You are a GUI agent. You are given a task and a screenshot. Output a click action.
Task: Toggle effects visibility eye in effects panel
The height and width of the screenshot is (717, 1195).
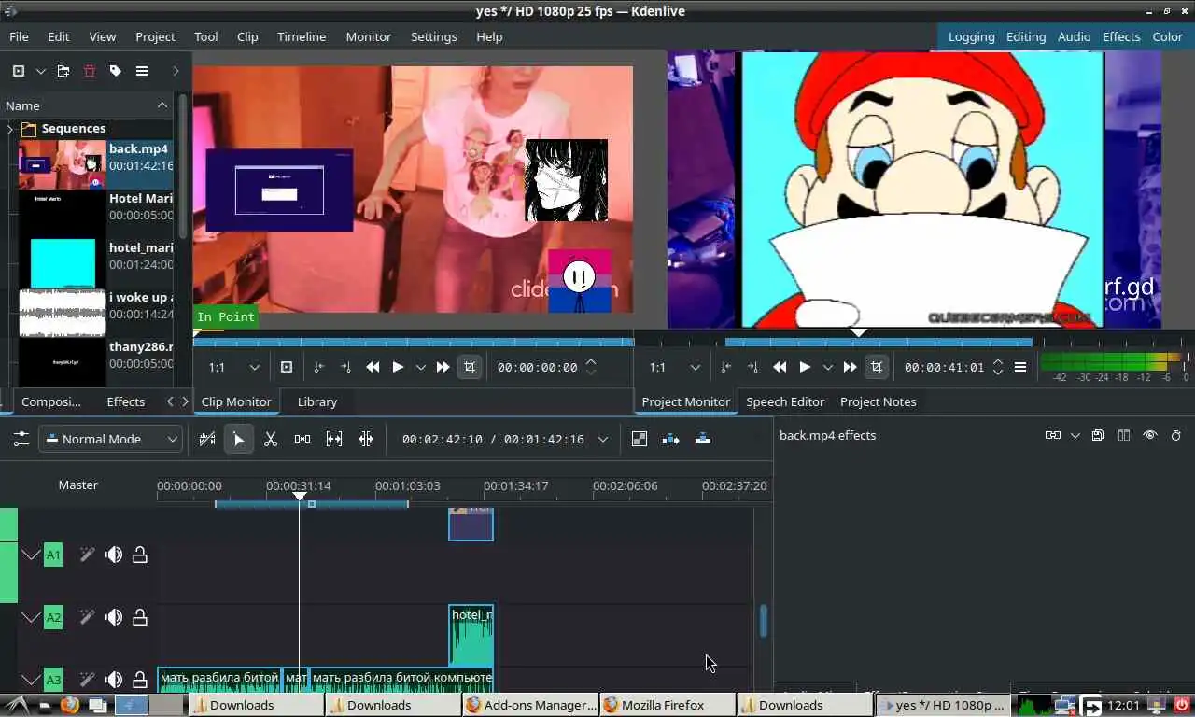(1150, 435)
